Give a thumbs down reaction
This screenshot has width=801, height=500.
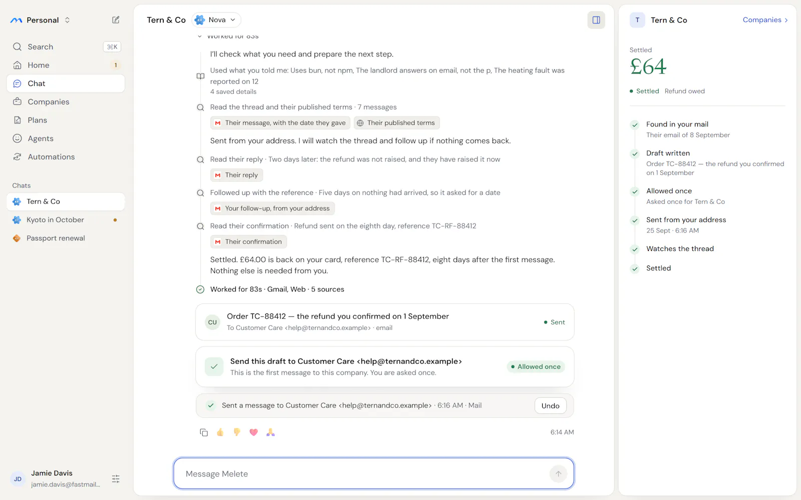click(x=237, y=432)
